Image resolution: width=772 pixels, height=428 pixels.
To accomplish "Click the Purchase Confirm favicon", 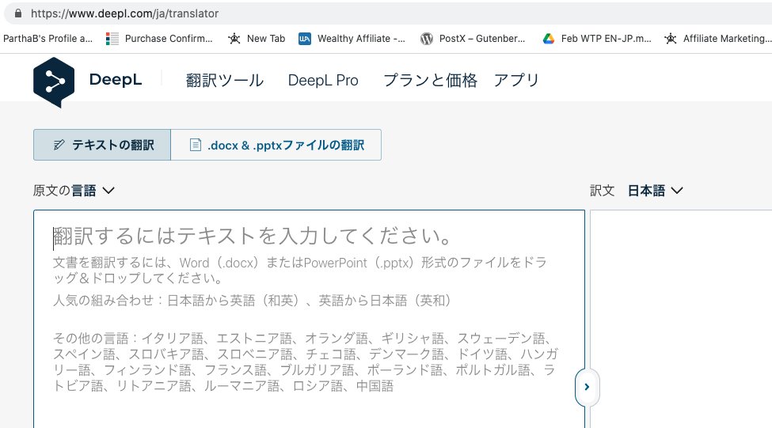I will [x=112, y=39].
